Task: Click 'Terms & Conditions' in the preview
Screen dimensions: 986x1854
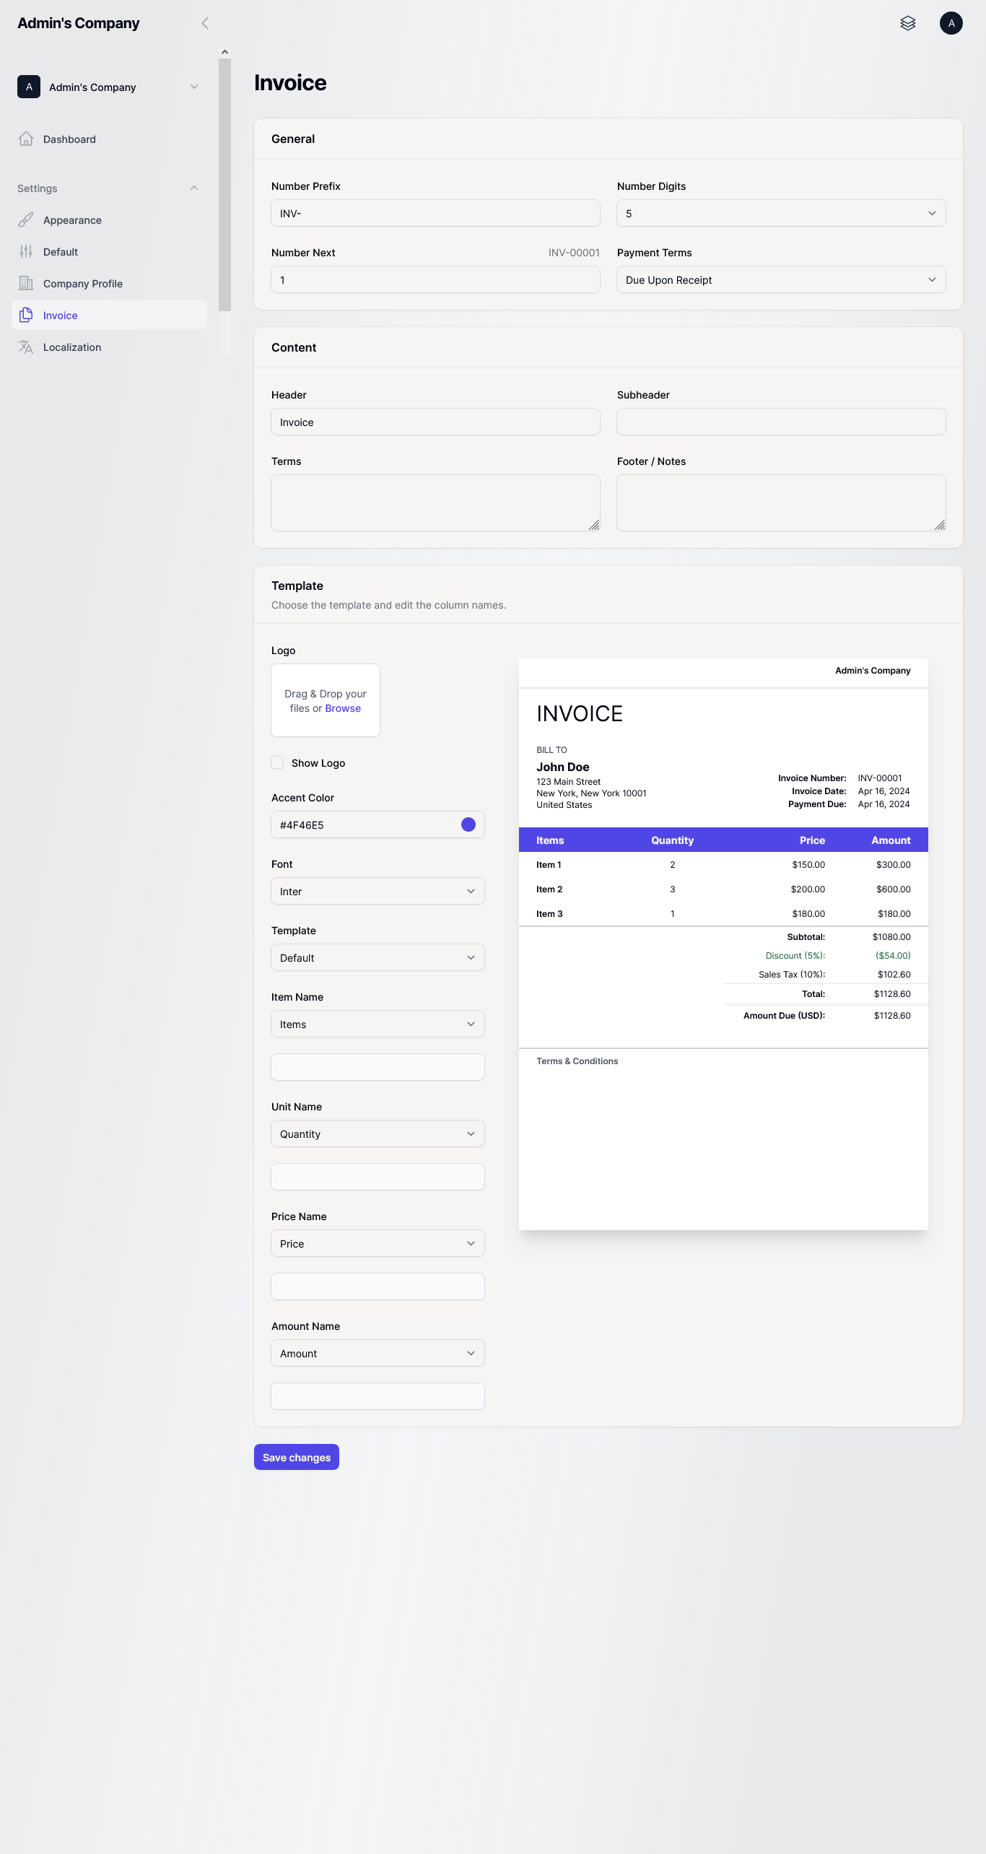Action: point(577,1061)
